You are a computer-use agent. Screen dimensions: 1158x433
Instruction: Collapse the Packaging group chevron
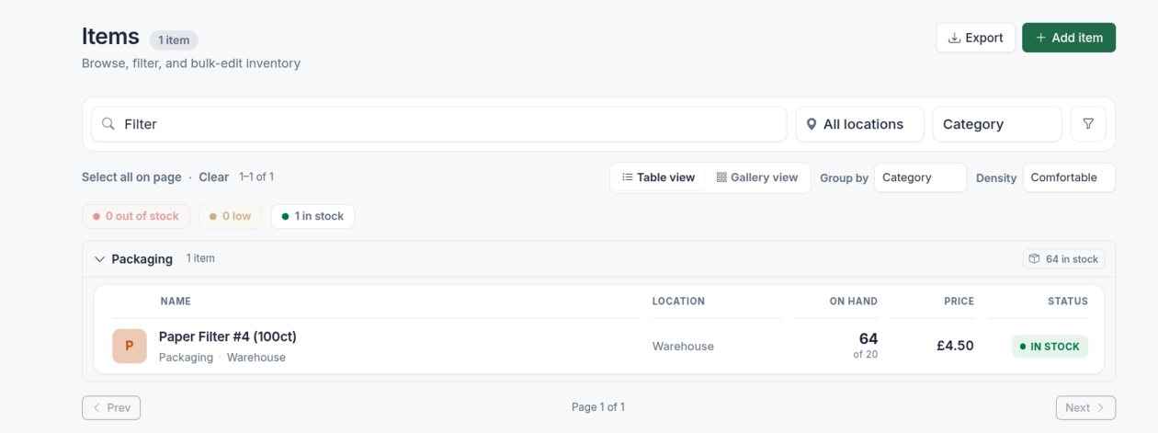coord(100,259)
